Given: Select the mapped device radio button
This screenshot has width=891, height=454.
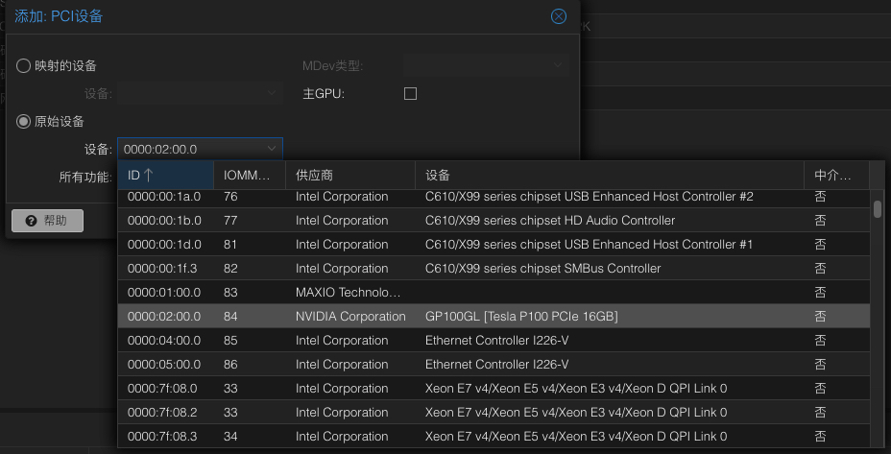Looking at the screenshot, I should [24, 66].
